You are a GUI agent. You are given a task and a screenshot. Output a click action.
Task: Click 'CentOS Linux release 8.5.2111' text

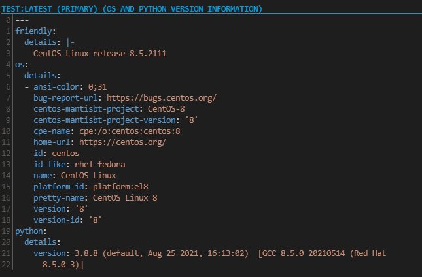[99, 53]
